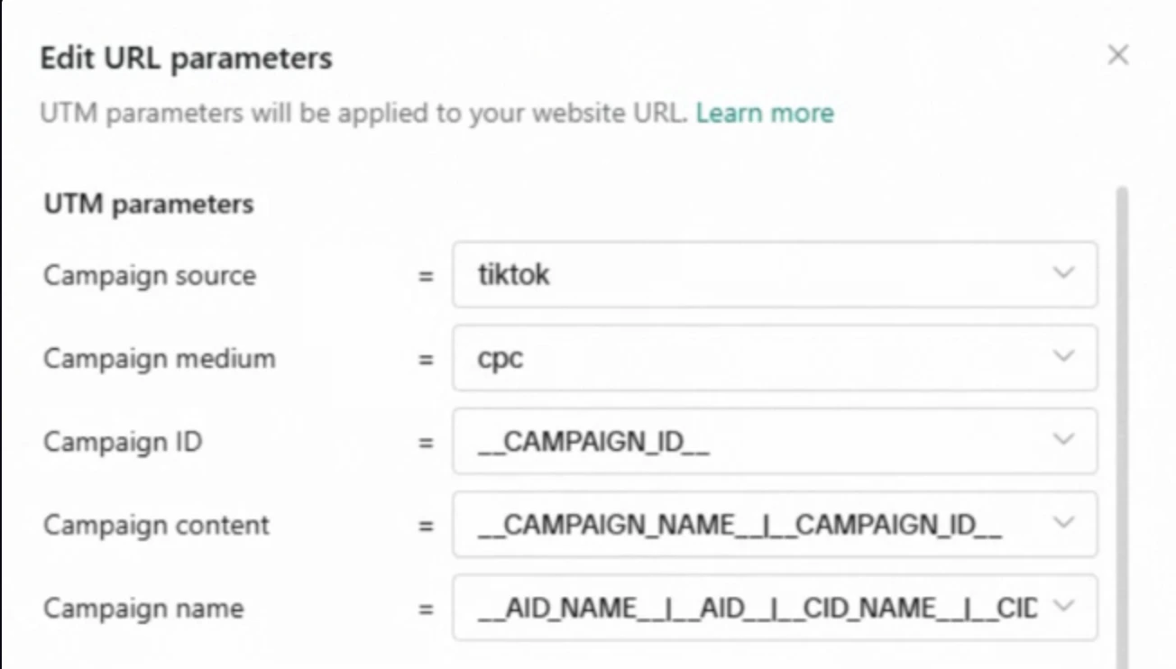Click into the tiktok source field
1176x669 pixels.
click(x=740, y=274)
